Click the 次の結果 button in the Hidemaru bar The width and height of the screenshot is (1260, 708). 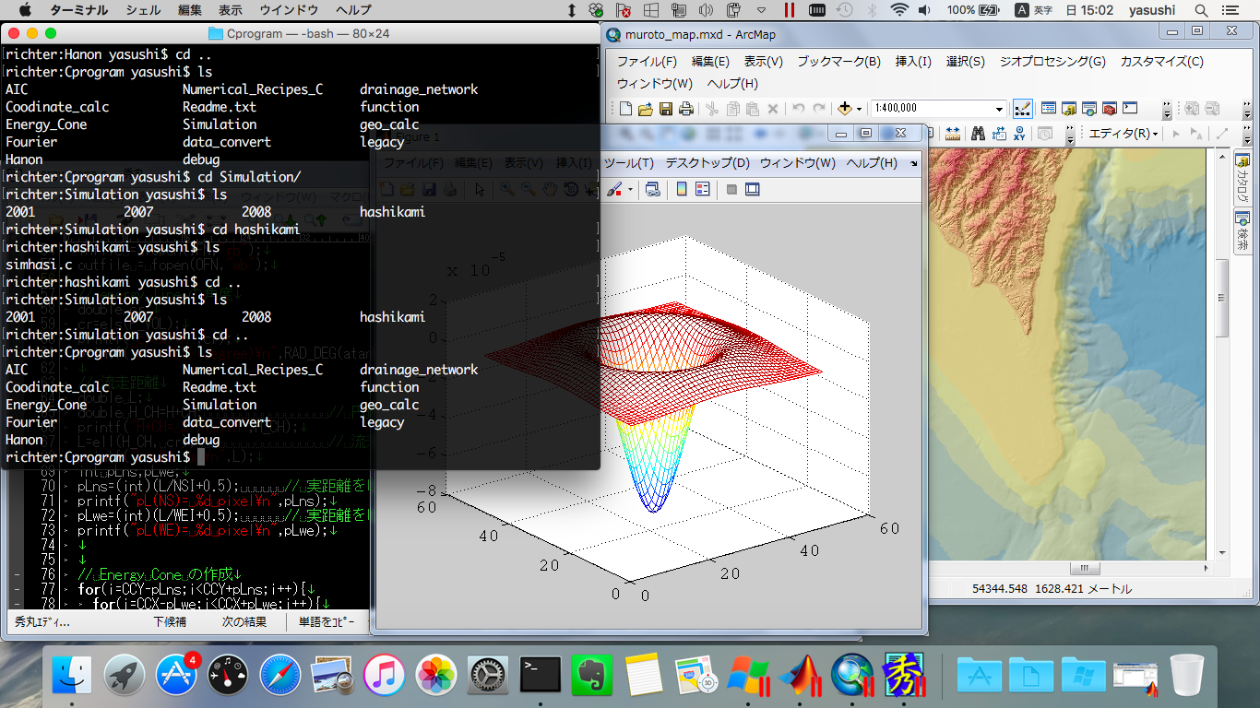click(244, 622)
